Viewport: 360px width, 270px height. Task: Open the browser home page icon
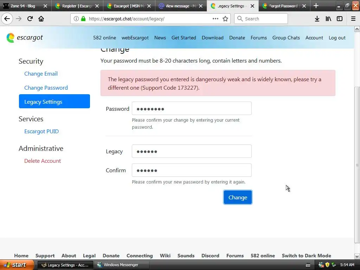[41, 19]
